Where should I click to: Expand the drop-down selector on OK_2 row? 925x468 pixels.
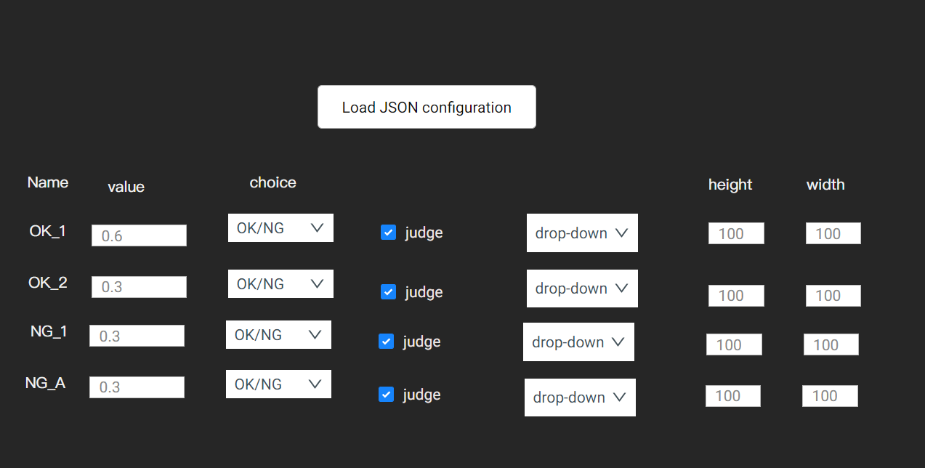(x=581, y=288)
